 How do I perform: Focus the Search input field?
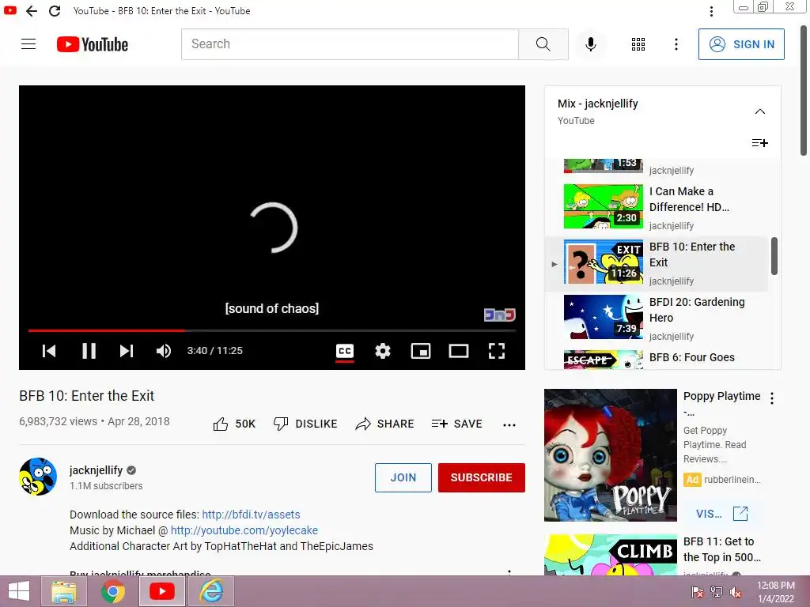350,44
